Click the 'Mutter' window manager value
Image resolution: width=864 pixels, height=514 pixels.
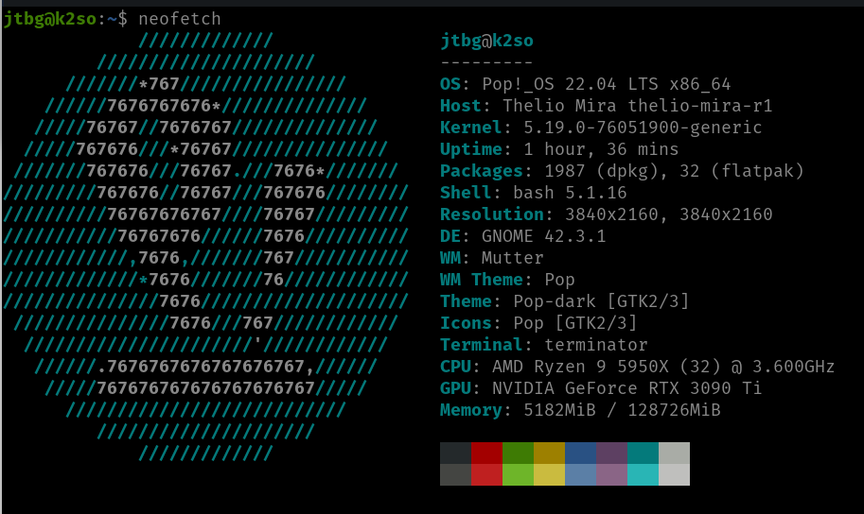(513, 258)
